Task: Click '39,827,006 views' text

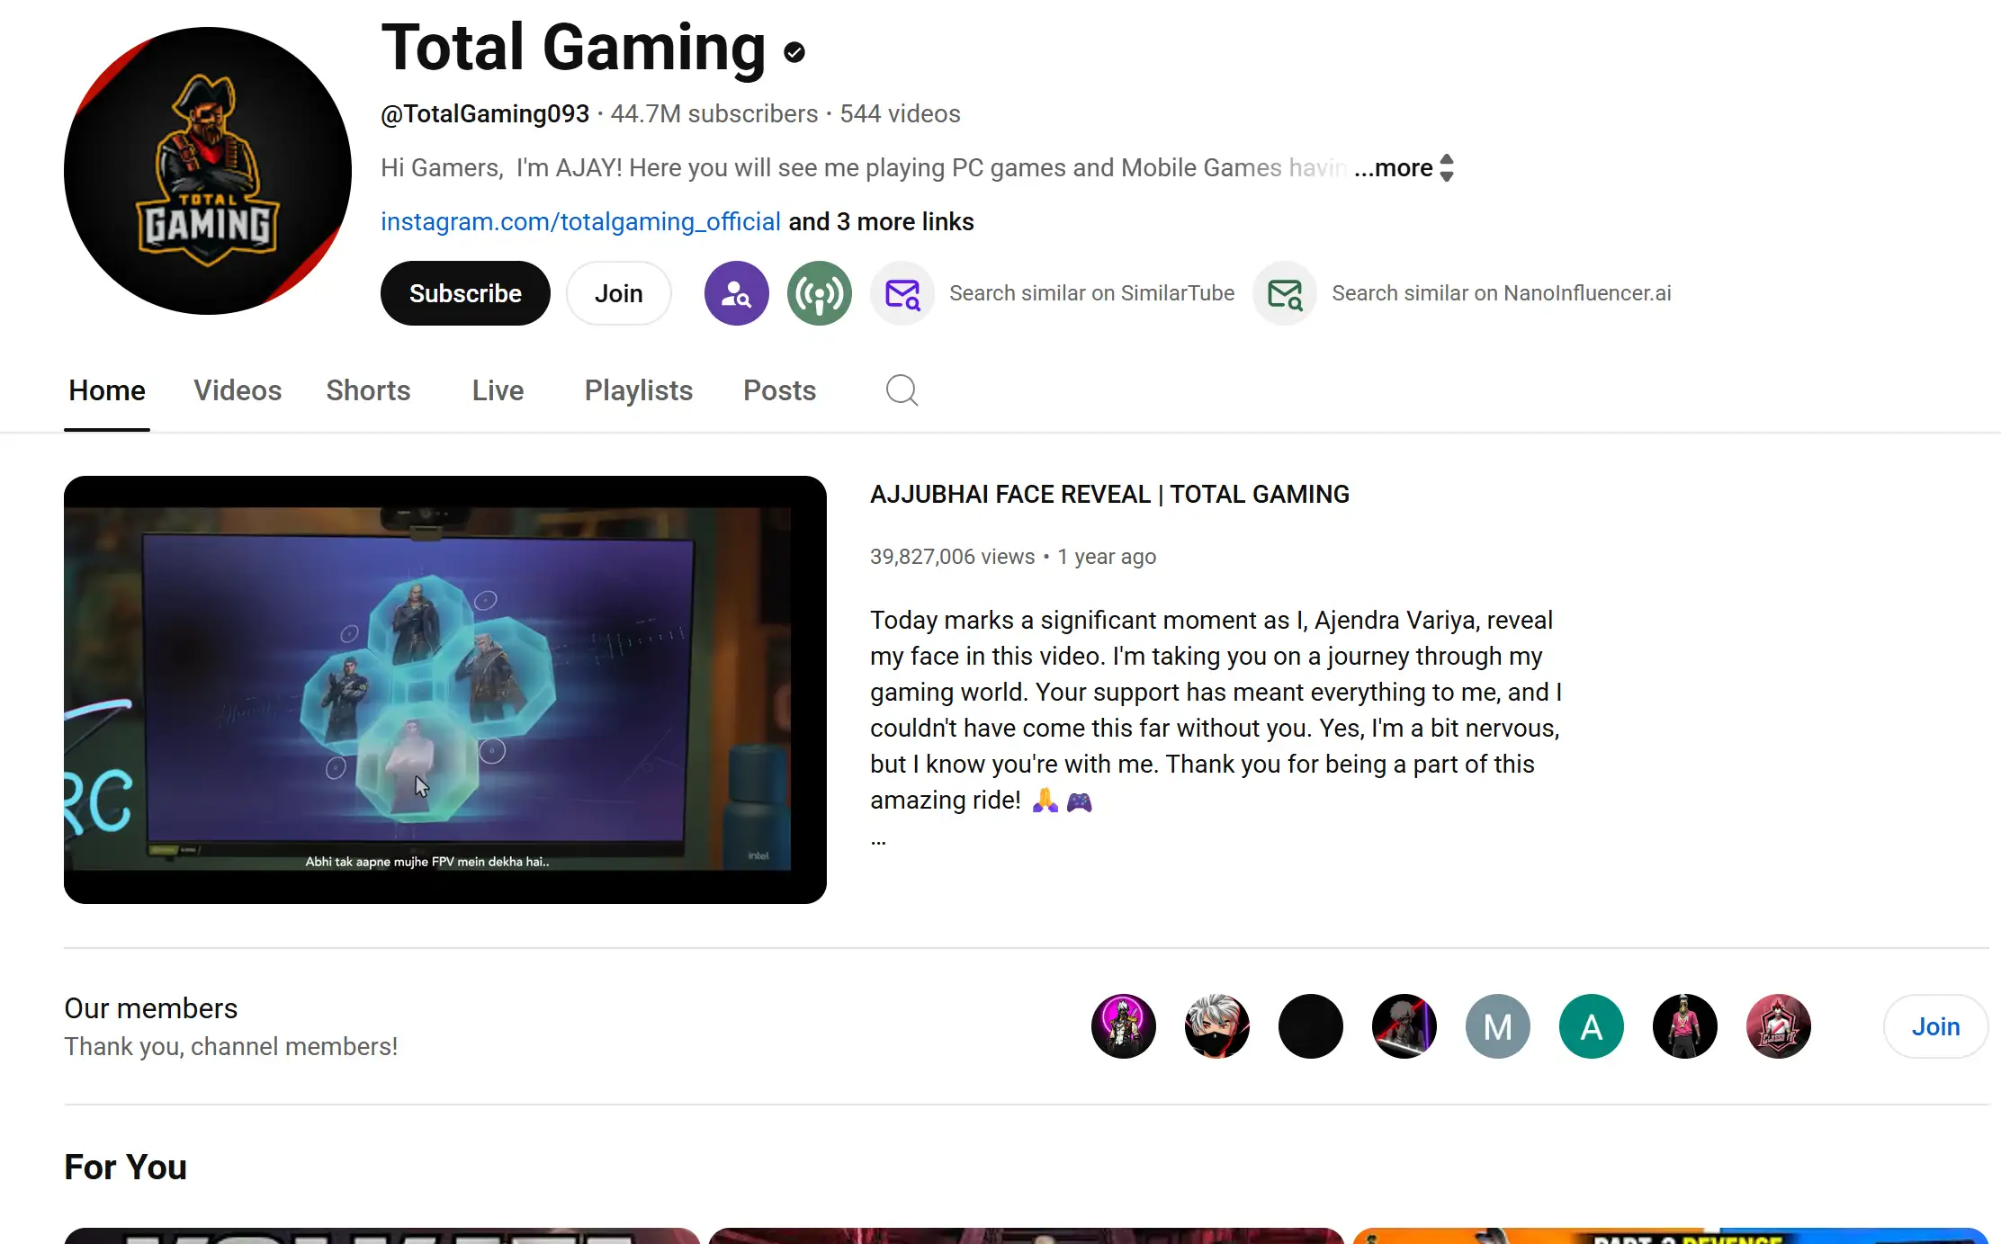Action: pyautogui.click(x=952, y=557)
